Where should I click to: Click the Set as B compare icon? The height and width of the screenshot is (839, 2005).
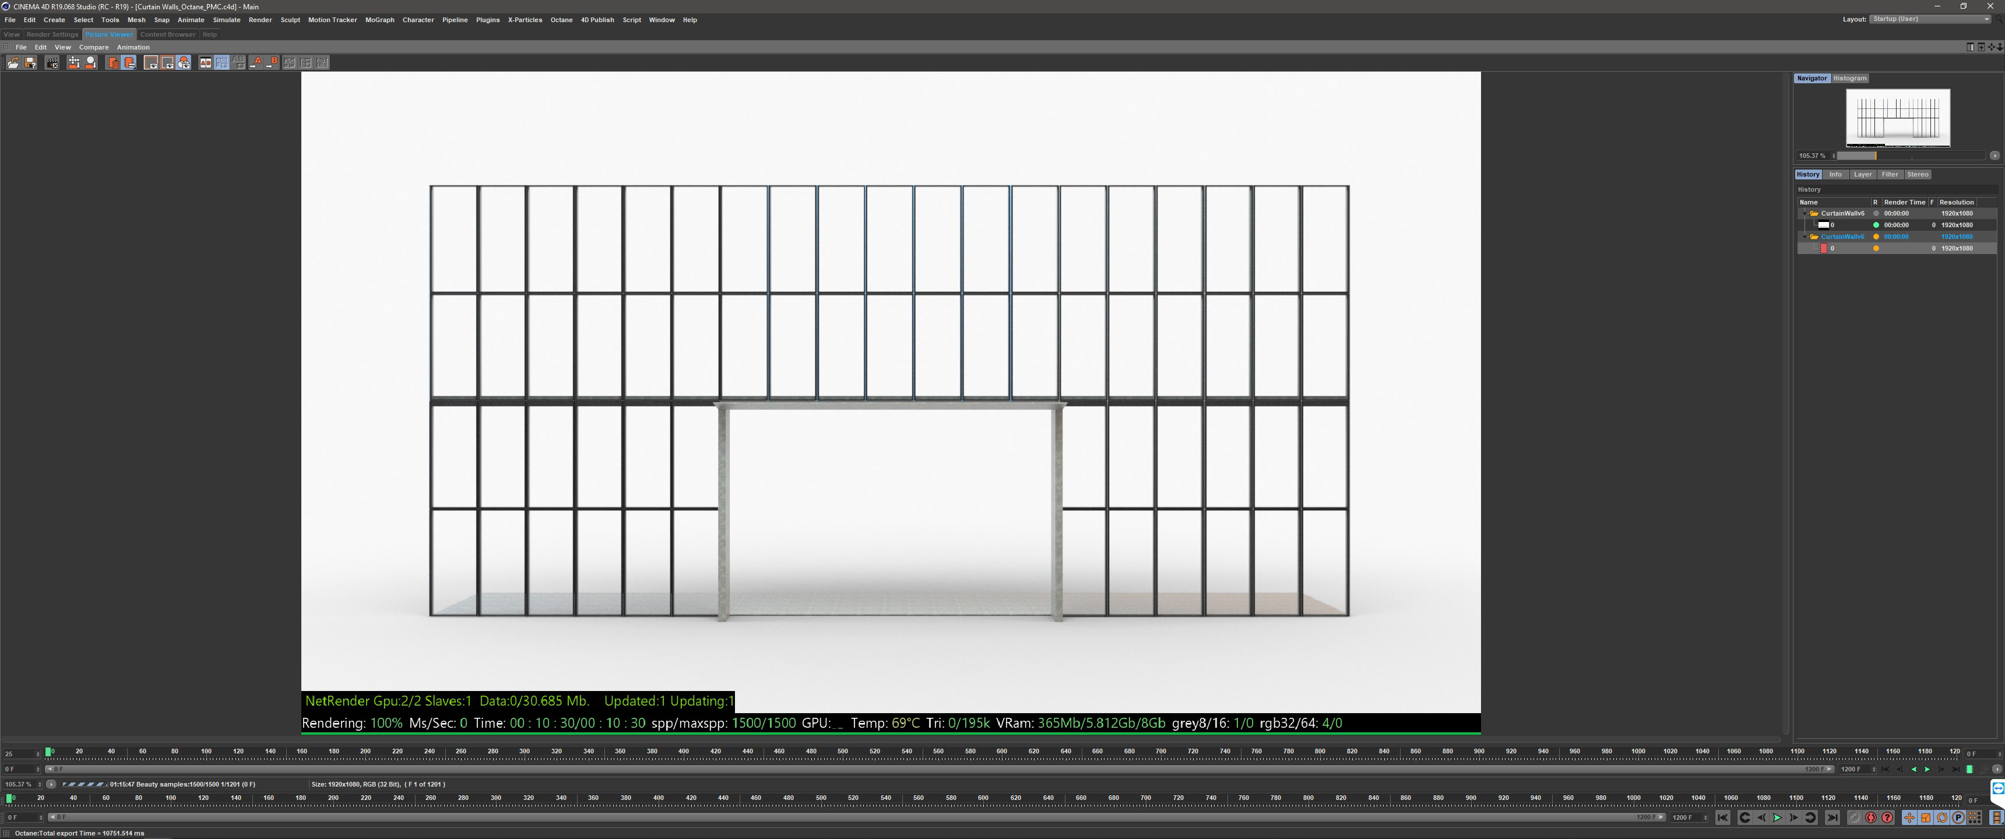[272, 62]
